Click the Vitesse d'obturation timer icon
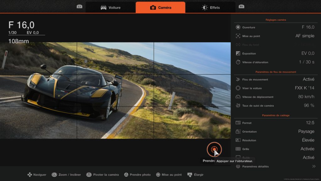 point(238,62)
